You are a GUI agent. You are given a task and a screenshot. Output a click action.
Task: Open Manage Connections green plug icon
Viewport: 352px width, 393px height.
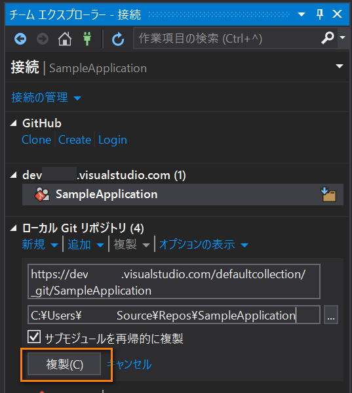[87, 39]
